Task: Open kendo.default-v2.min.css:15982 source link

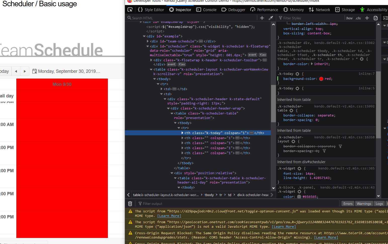Action: (344, 43)
